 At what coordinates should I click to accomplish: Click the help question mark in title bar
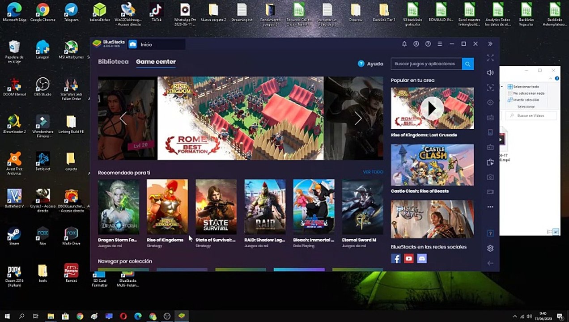(428, 44)
